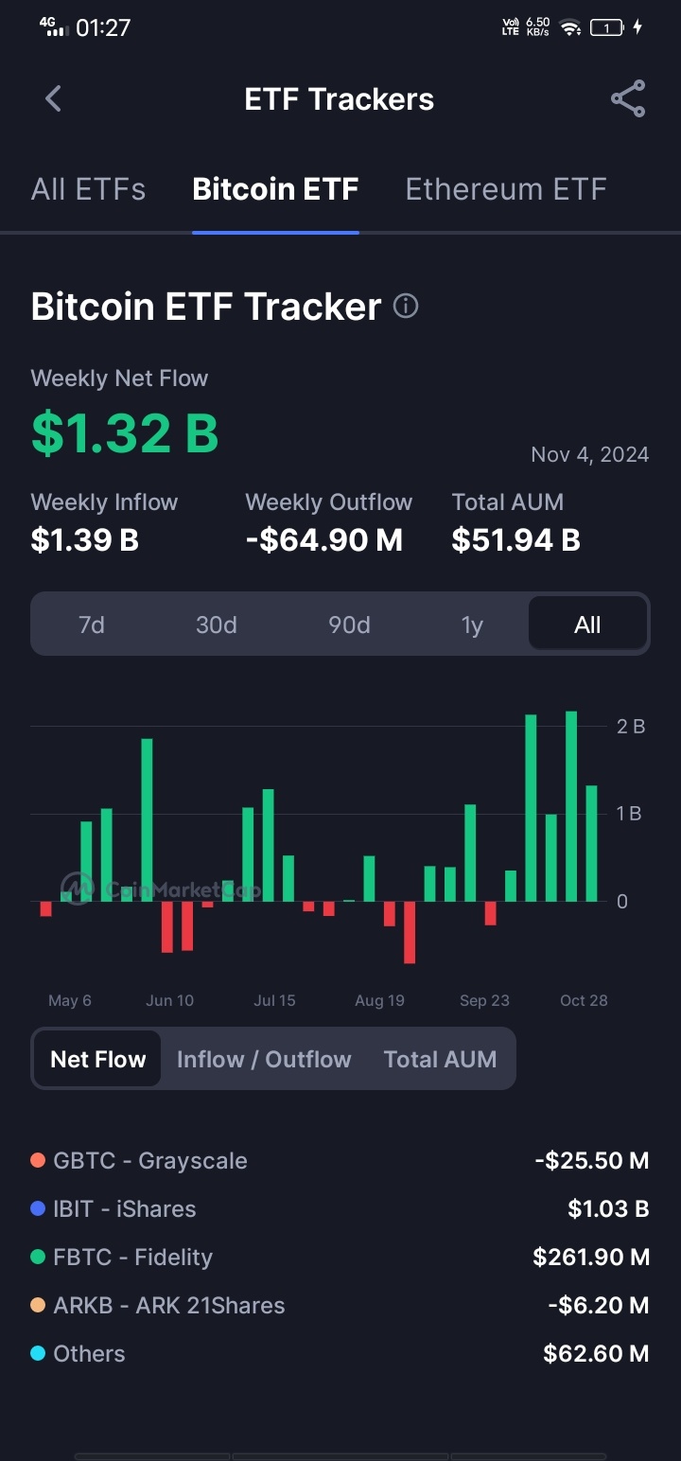Select the FBTC - Fidelity label

[133, 1258]
